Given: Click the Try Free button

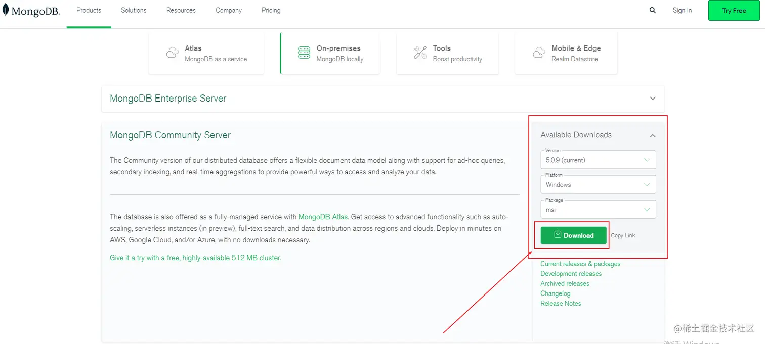Looking at the screenshot, I should pos(734,11).
